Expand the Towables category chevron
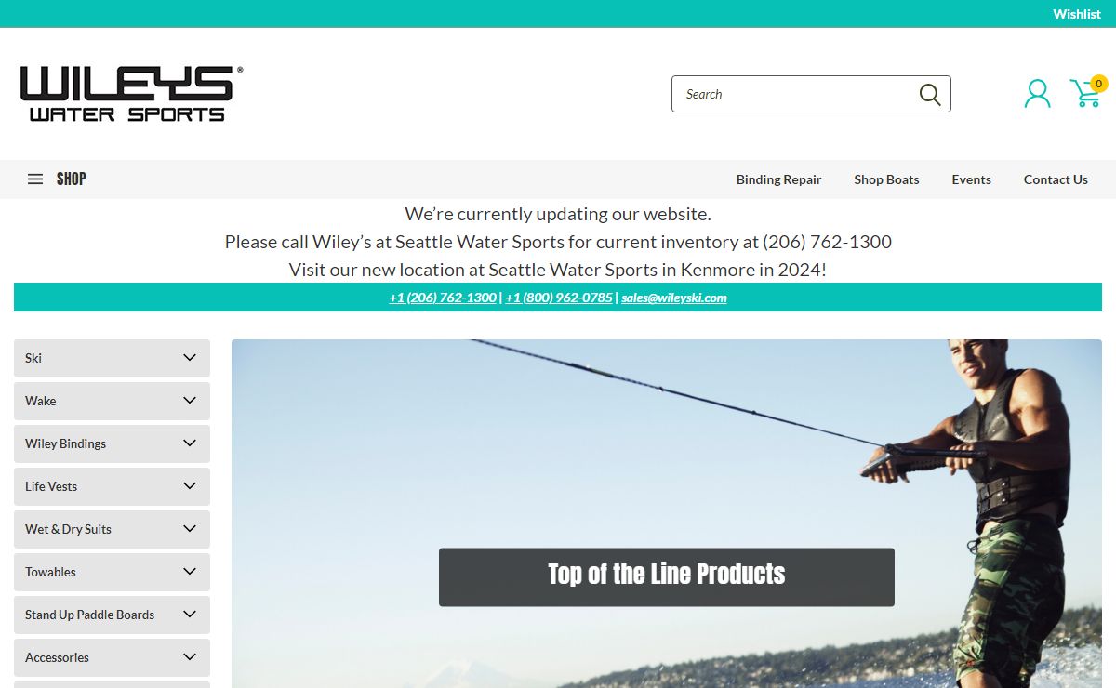The width and height of the screenshot is (1116, 688). click(x=190, y=572)
